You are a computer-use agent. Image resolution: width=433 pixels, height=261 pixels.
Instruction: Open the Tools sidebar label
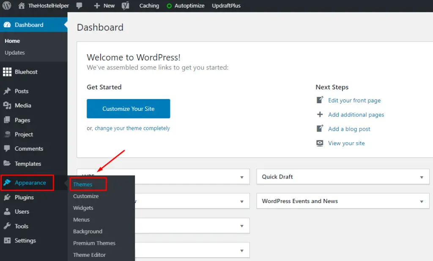coord(22,226)
